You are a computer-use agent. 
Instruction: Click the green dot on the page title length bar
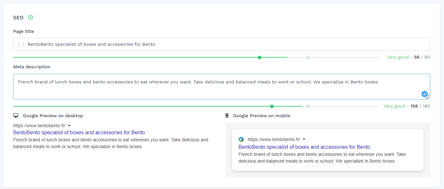click(x=259, y=57)
